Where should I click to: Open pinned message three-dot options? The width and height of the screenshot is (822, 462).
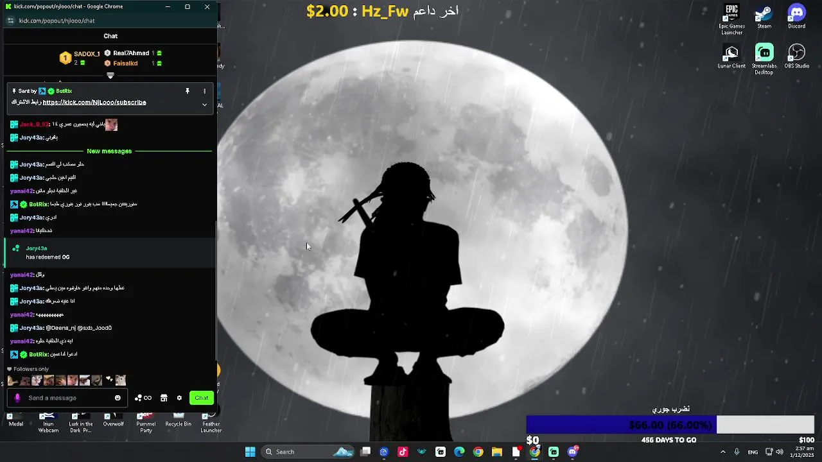[205, 91]
